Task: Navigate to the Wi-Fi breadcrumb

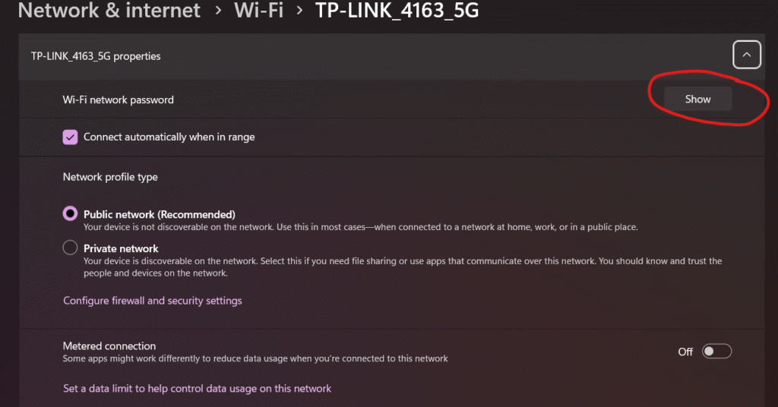Action: click(x=258, y=11)
